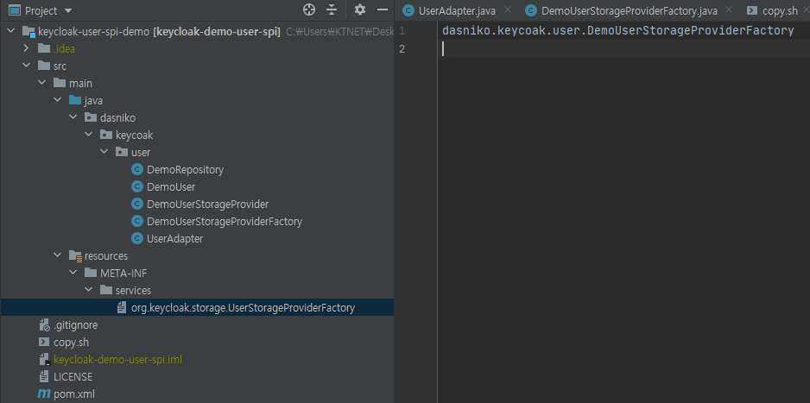Collapse the META-INF folder
Image resolution: width=810 pixels, height=403 pixels.
(73, 273)
